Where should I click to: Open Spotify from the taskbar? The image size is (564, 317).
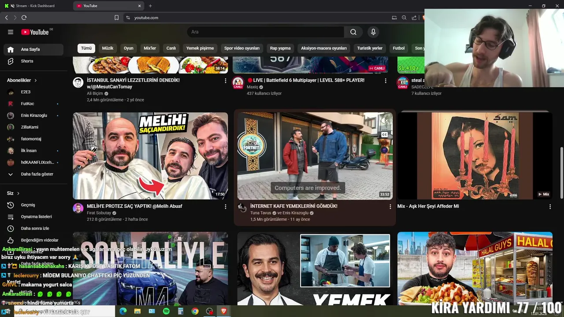point(166,311)
